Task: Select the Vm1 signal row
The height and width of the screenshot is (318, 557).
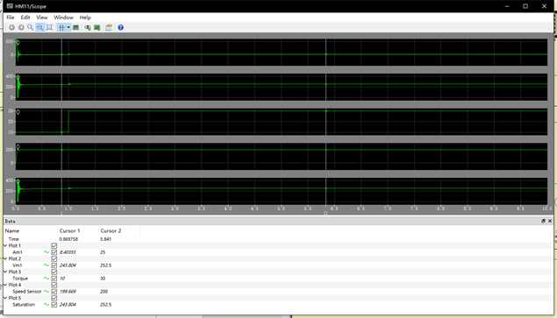Action: [x=278, y=265]
